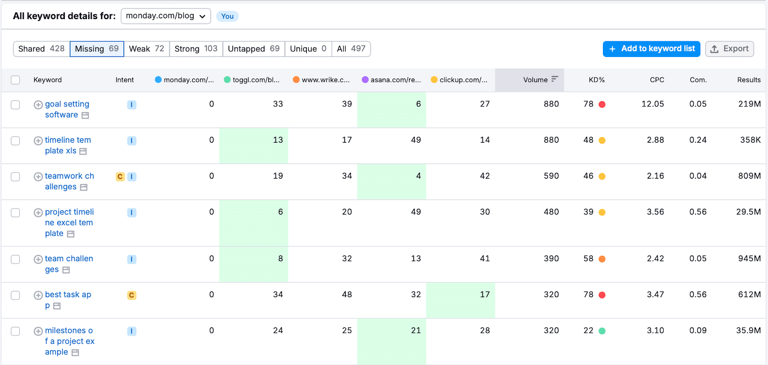The width and height of the screenshot is (768, 365).
Task: Check the 'project timeline excel template' row
Action: click(x=15, y=212)
